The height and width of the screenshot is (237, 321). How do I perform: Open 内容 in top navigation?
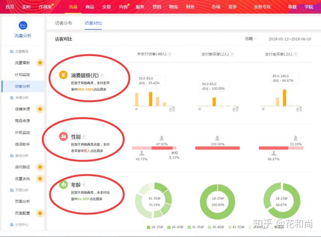123,7
